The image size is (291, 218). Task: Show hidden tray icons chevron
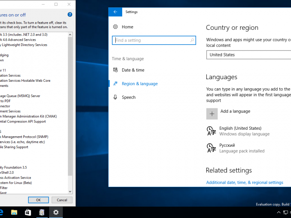point(279,213)
